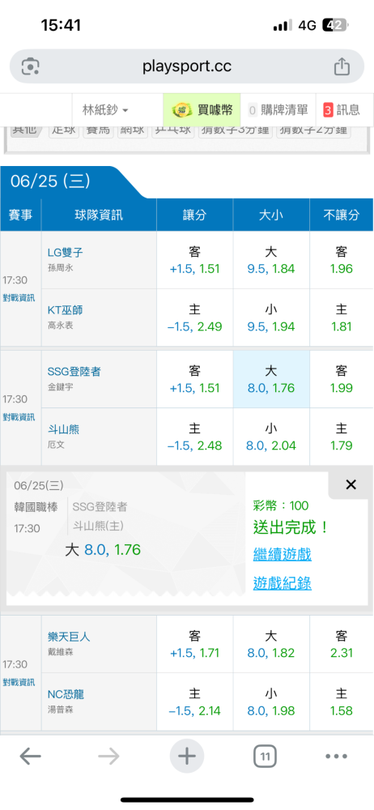The height and width of the screenshot is (810, 374).
Task: Pick SSG登陸者 客 +1.5, 1.51 spread
Action: 195,379
